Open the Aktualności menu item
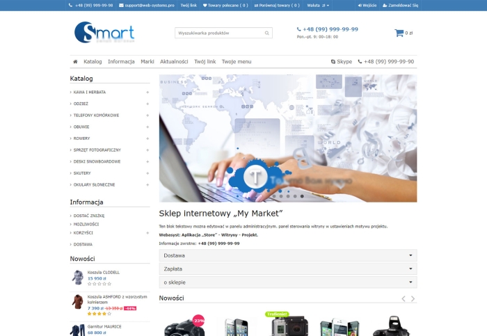Screen dimensions: 487x336 174,61
